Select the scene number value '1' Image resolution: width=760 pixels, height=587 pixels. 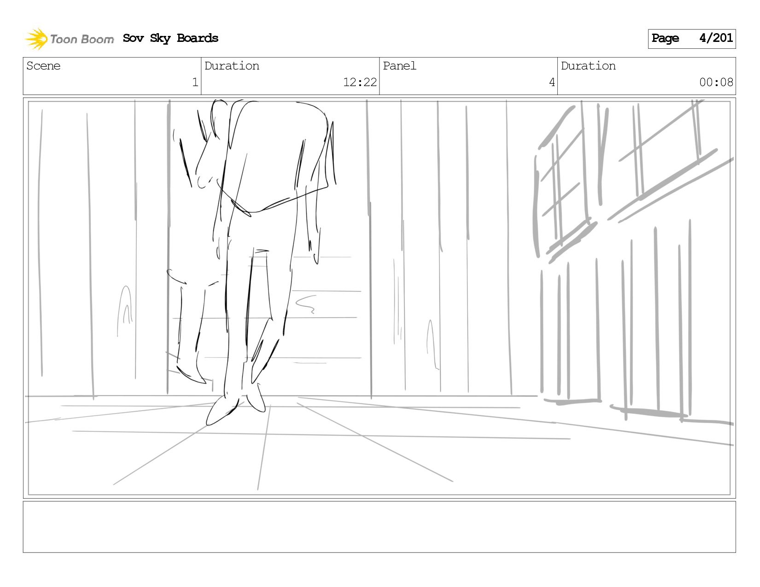click(195, 82)
